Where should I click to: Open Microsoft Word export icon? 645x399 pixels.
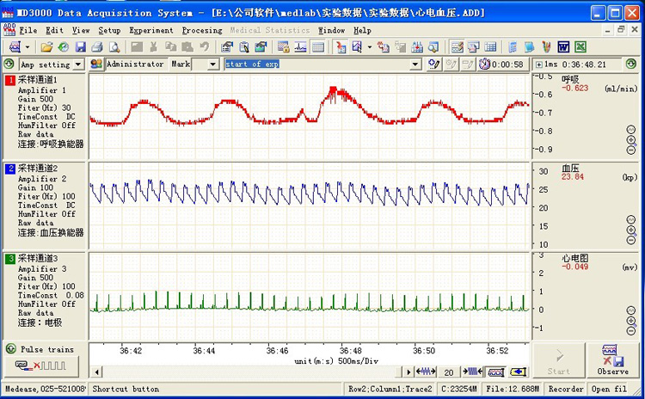pyautogui.click(x=564, y=46)
